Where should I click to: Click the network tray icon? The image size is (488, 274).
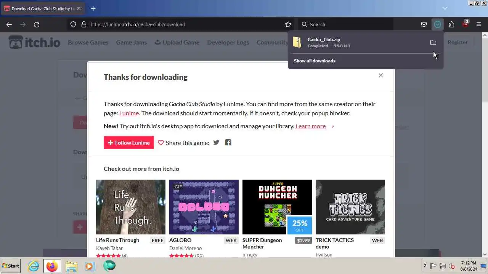coord(443,266)
